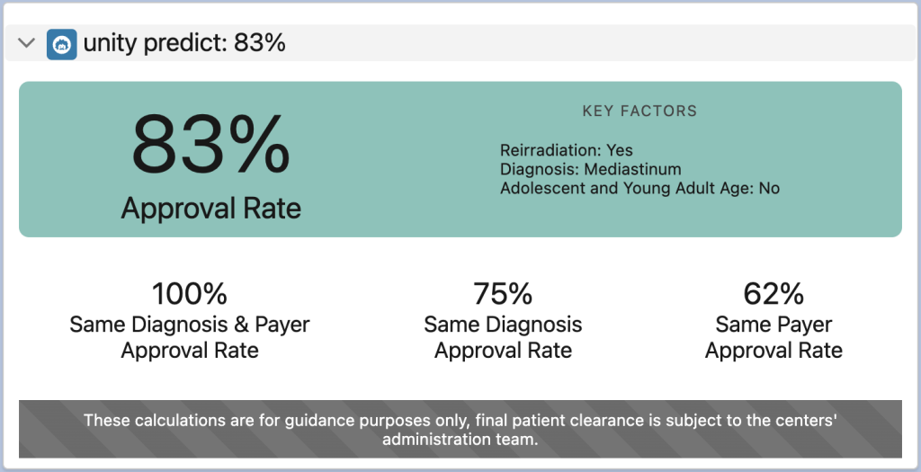
Task: Select the Adolescent and Young Adult Age factor
Action: [x=639, y=188]
